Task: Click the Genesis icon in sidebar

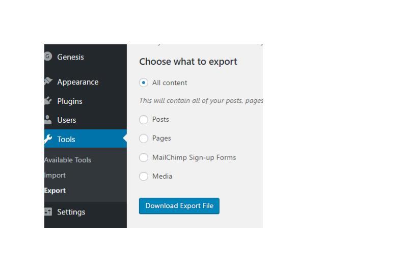Action: pyautogui.click(x=48, y=57)
